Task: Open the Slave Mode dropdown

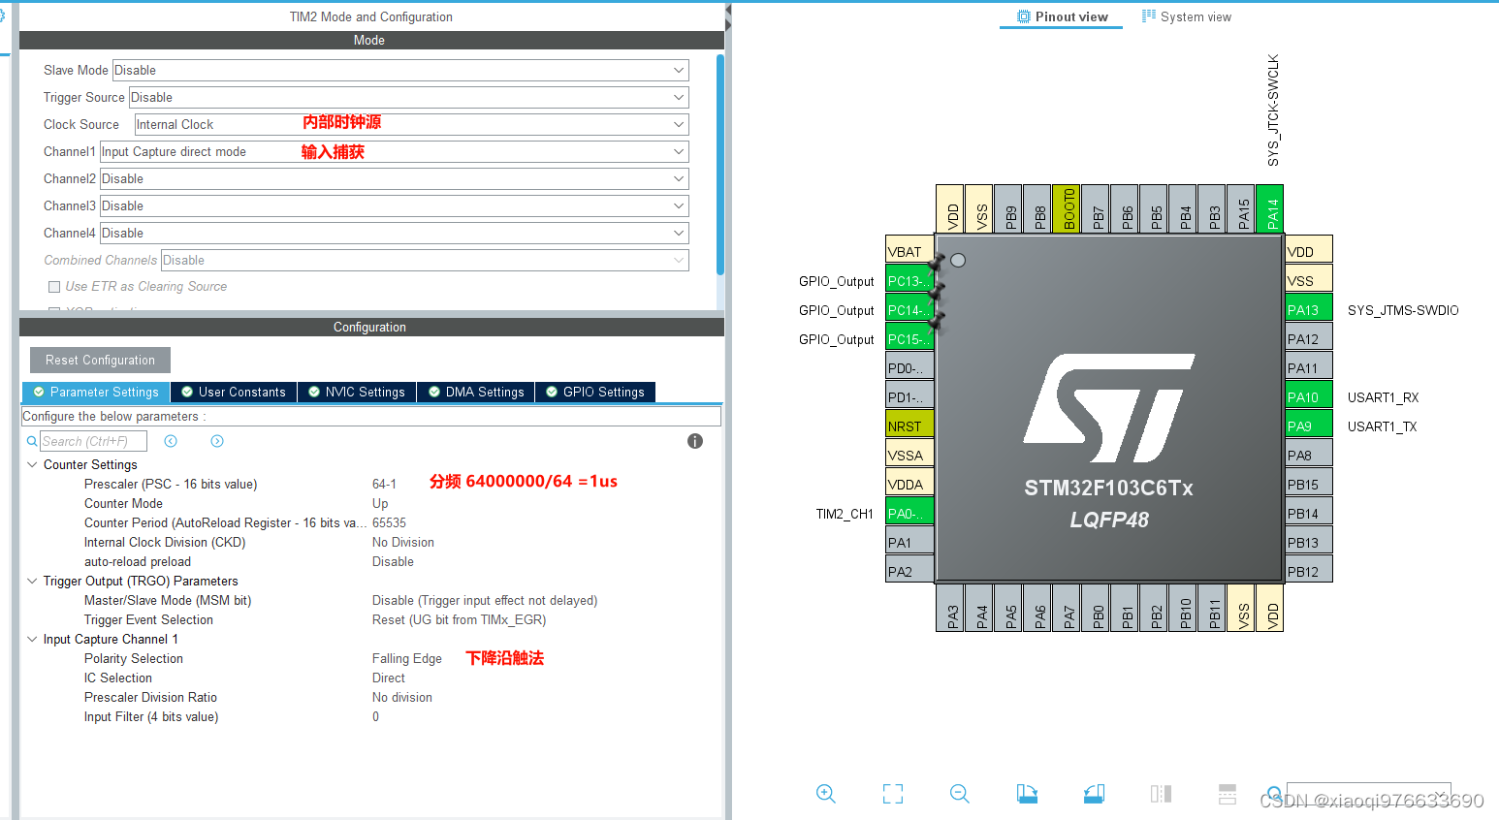Action: [400, 70]
